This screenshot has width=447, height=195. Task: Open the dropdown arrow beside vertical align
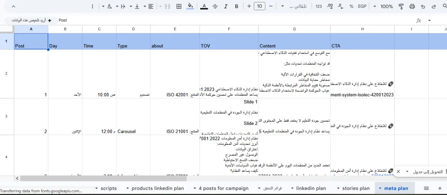[x=144, y=6]
